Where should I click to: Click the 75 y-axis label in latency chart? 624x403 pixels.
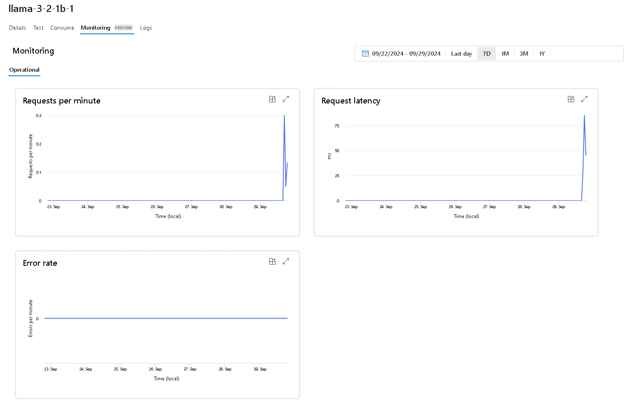pyautogui.click(x=337, y=126)
